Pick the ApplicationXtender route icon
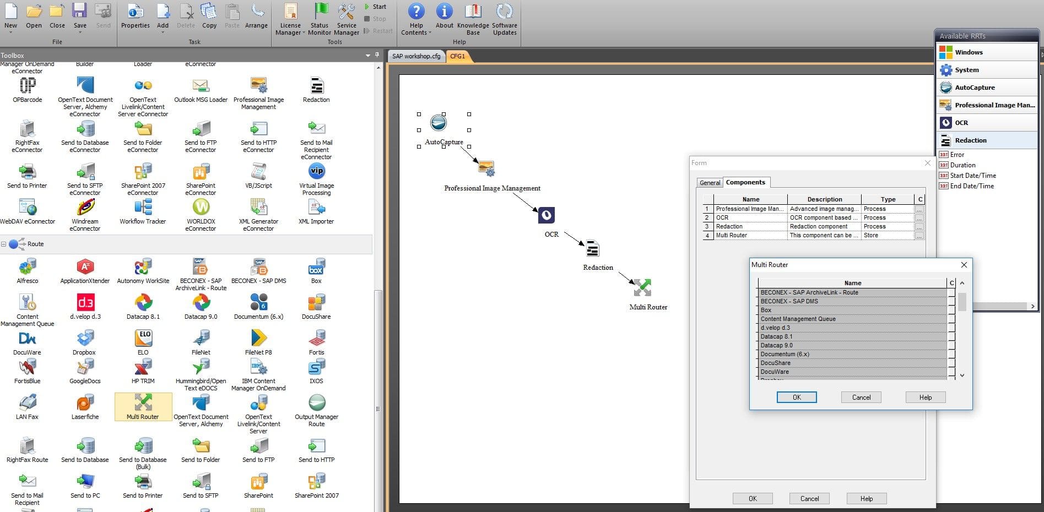The height and width of the screenshot is (512, 1044). (x=85, y=271)
